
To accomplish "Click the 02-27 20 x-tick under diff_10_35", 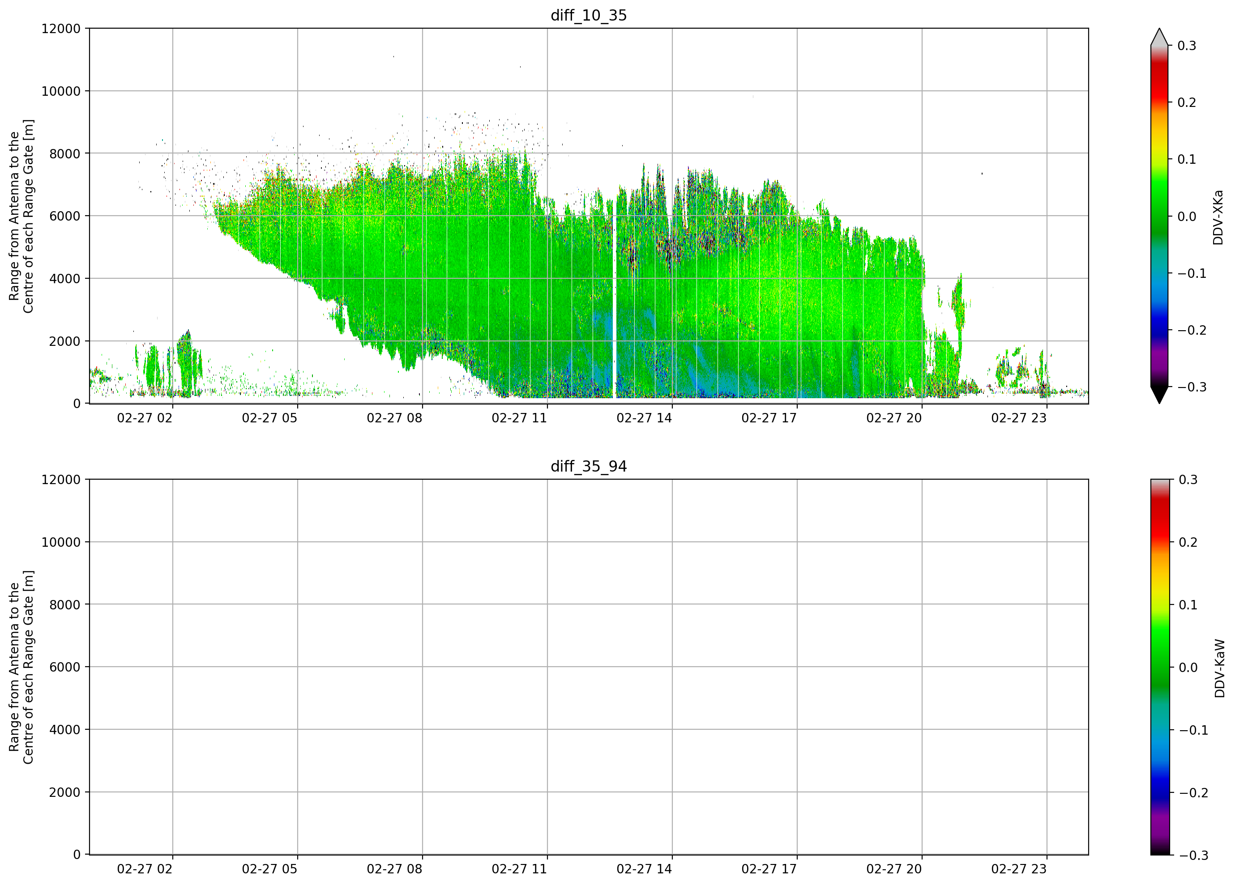I will tap(894, 418).
